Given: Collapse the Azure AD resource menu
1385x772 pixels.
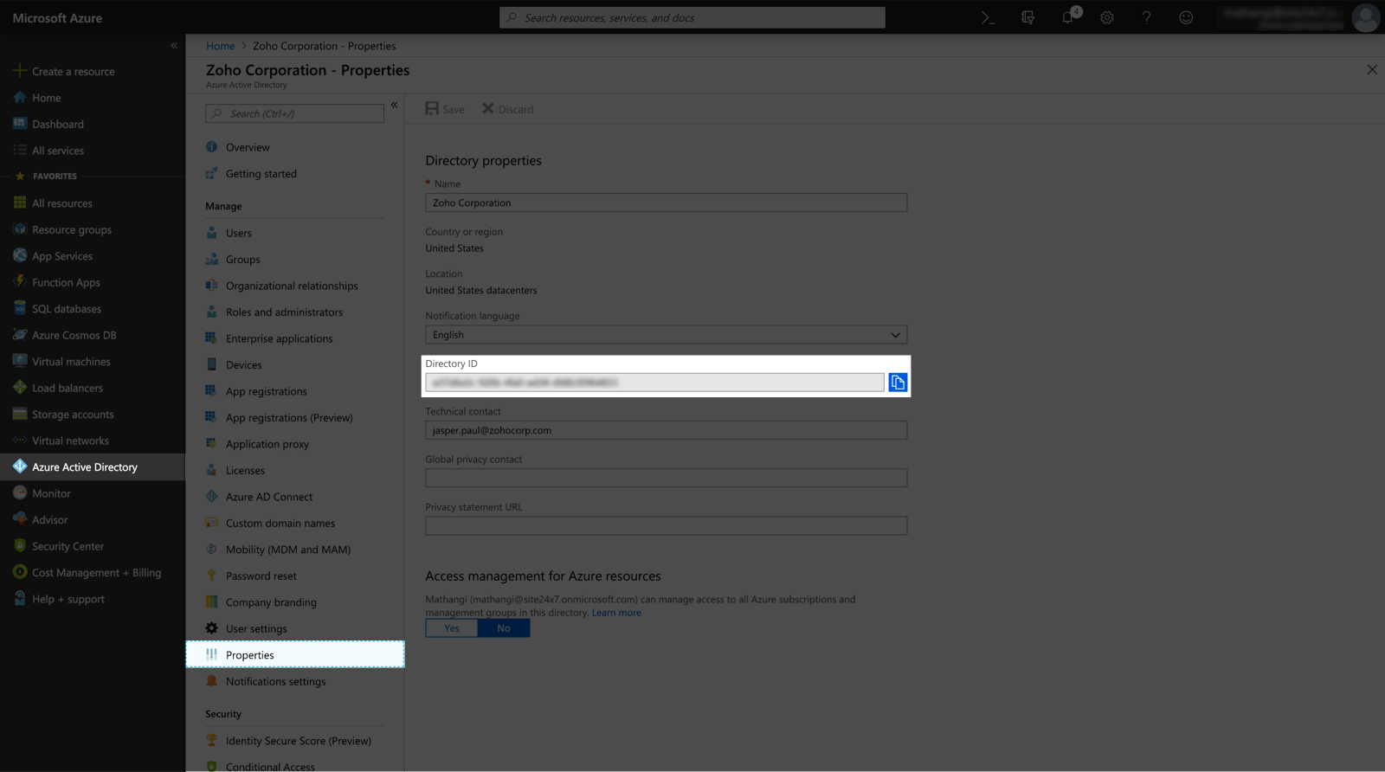Looking at the screenshot, I should pos(394,105).
